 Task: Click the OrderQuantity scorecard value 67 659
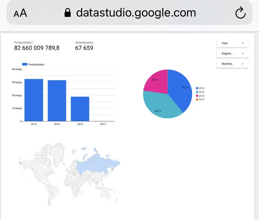tap(84, 48)
